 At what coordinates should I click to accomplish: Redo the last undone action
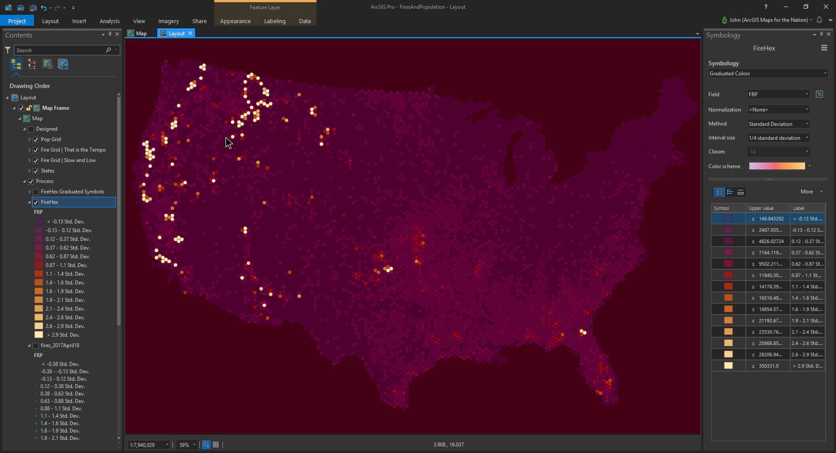pyautogui.click(x=57, y=7)
